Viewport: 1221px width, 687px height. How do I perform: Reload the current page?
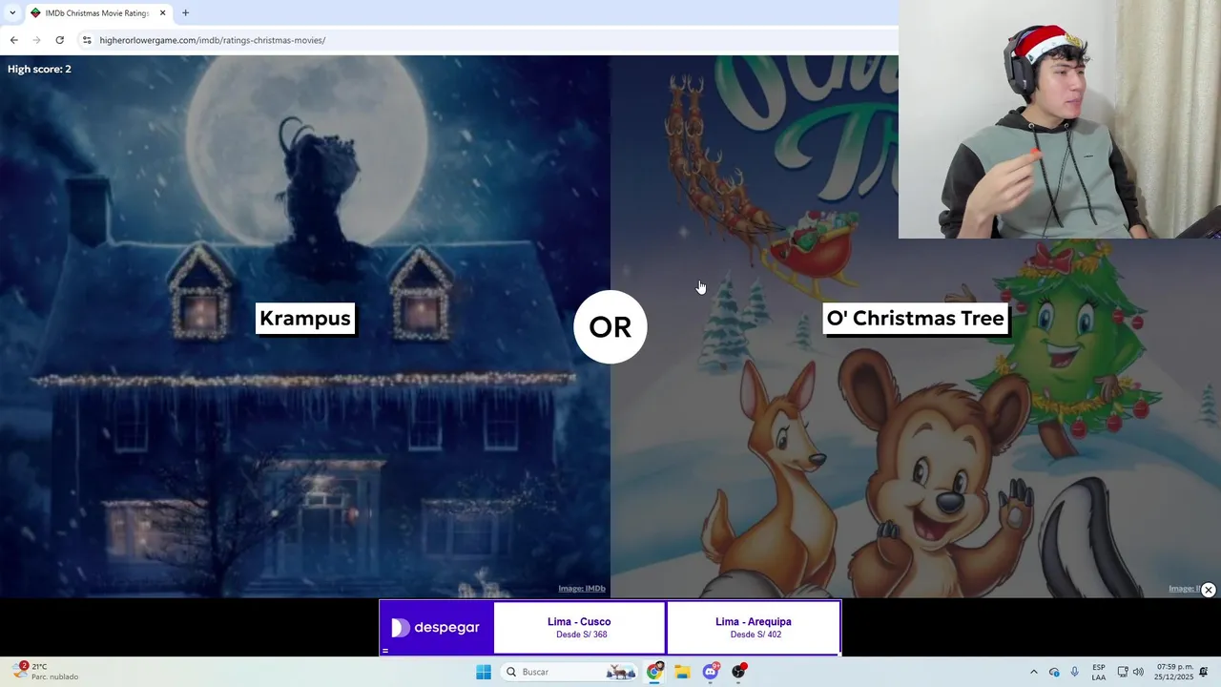(x=59, y=40)
